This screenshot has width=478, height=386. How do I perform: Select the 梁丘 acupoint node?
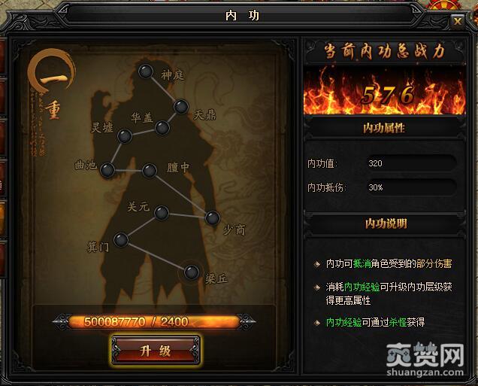(192, 272)
